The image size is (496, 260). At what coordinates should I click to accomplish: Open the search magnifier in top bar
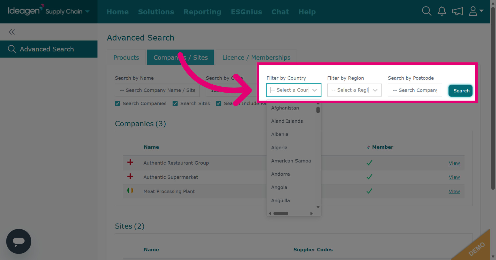tap(427, 11)
